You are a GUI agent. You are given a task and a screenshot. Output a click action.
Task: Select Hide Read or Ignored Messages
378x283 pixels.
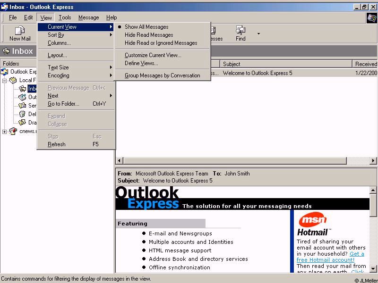[x=163, y=43]
